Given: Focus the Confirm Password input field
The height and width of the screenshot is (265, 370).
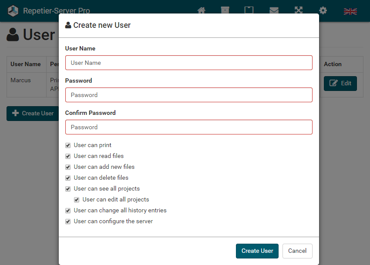Looking at the screenshot, I should pyautogui.click(x=189, y=127).
